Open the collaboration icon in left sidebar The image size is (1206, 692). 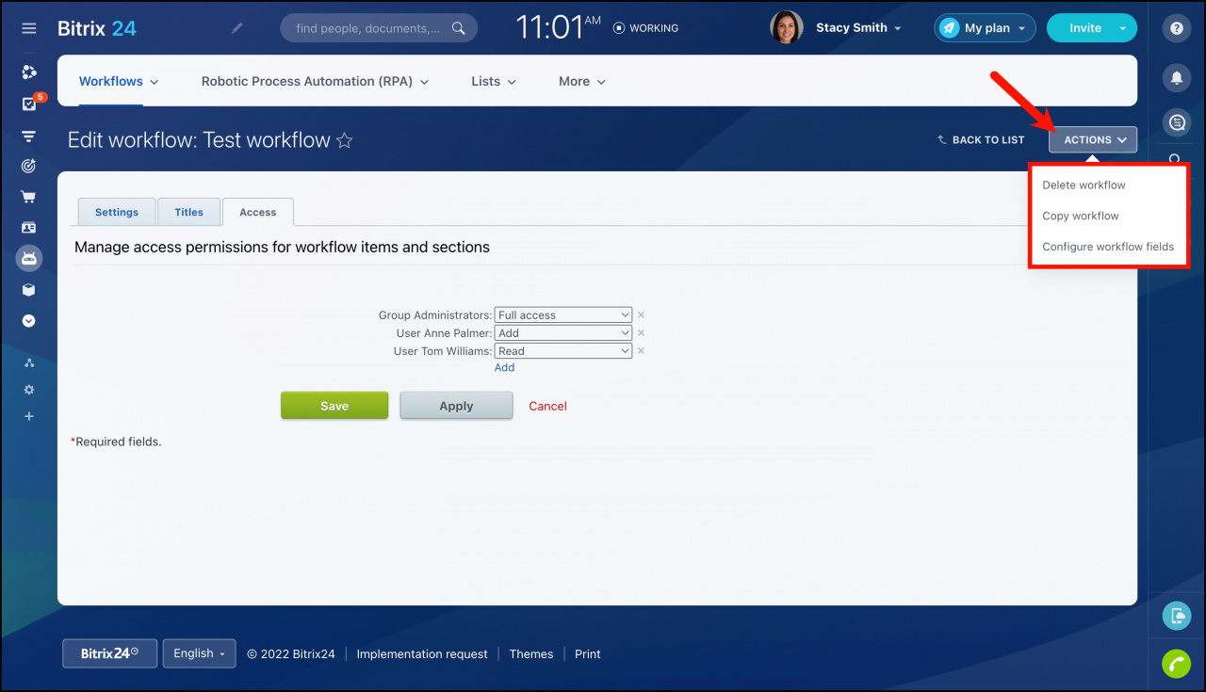[x=29, y=72]
